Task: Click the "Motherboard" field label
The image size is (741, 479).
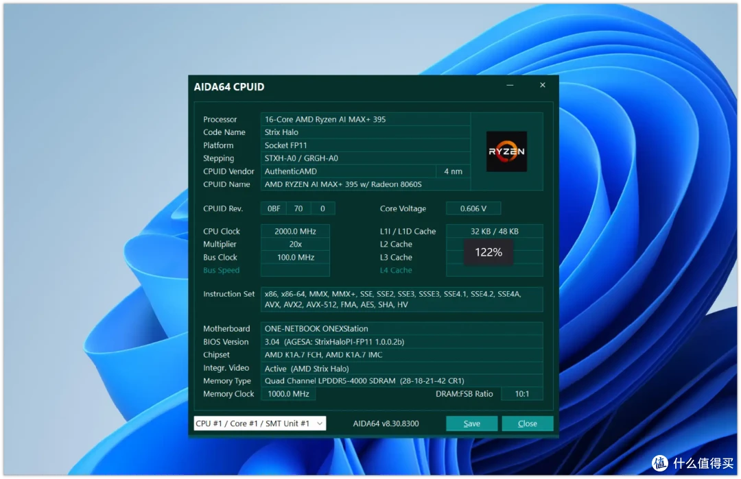Action: 226,328
